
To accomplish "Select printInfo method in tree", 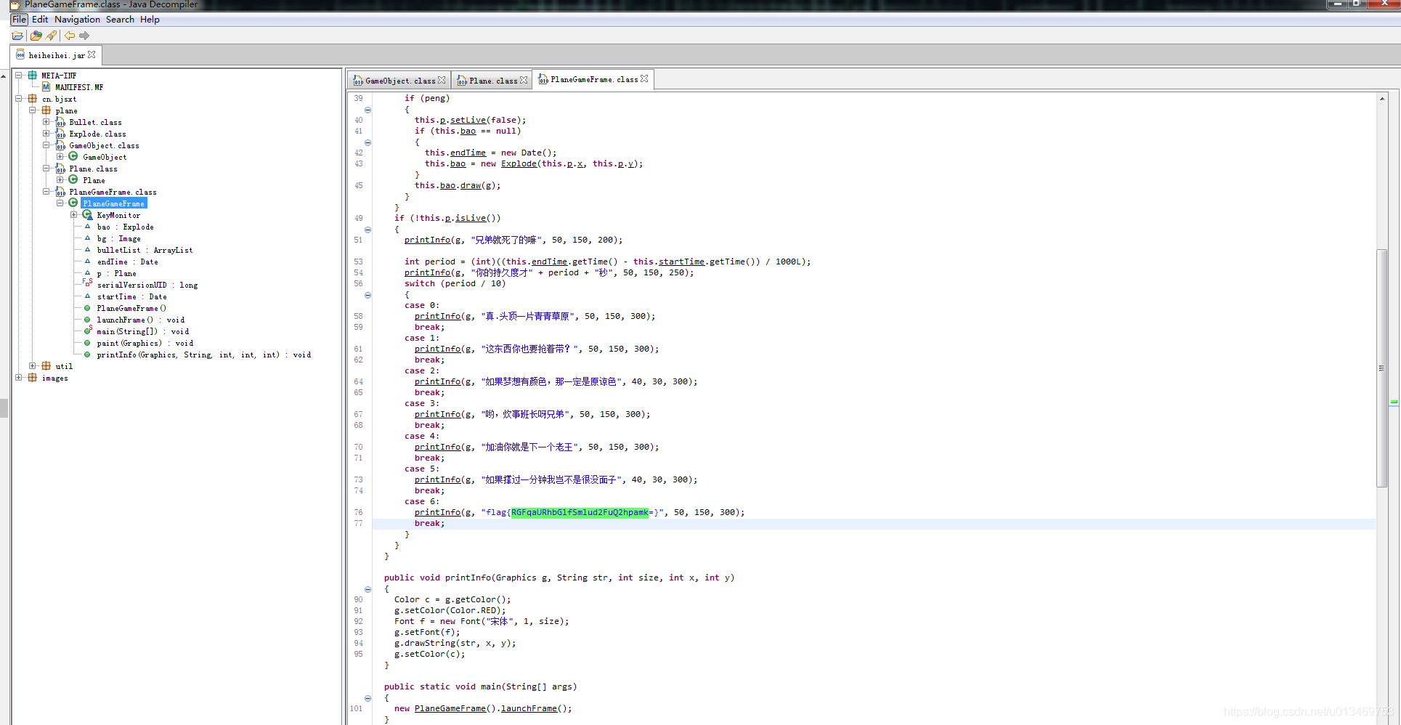I will coord(203,355).
